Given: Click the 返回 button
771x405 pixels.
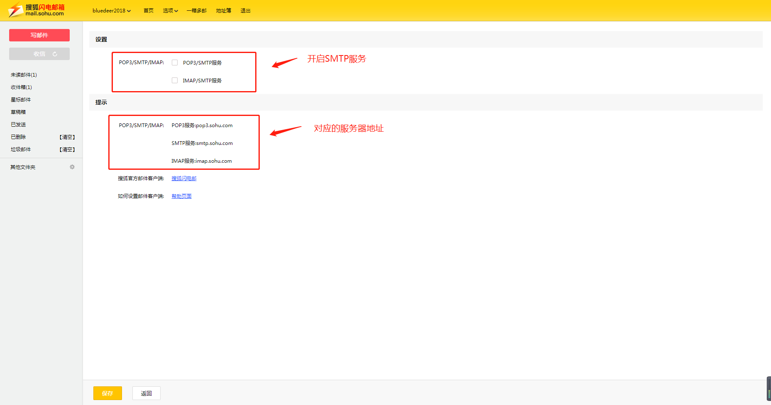Looking at the screenshot, I should click(146, 393).
